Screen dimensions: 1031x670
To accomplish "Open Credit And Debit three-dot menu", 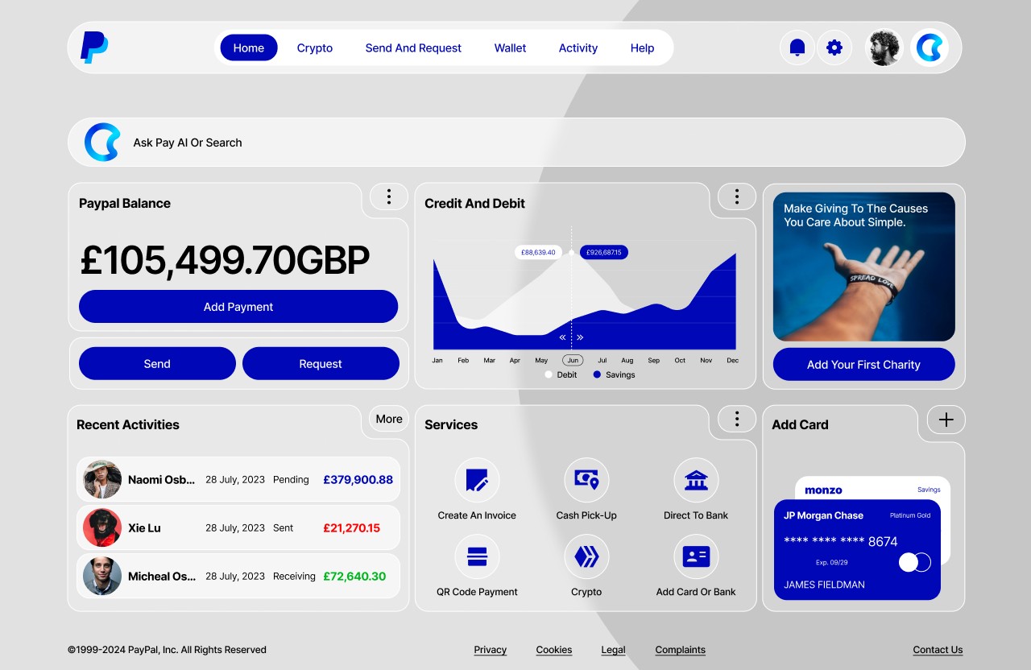I will click(736, 196).
